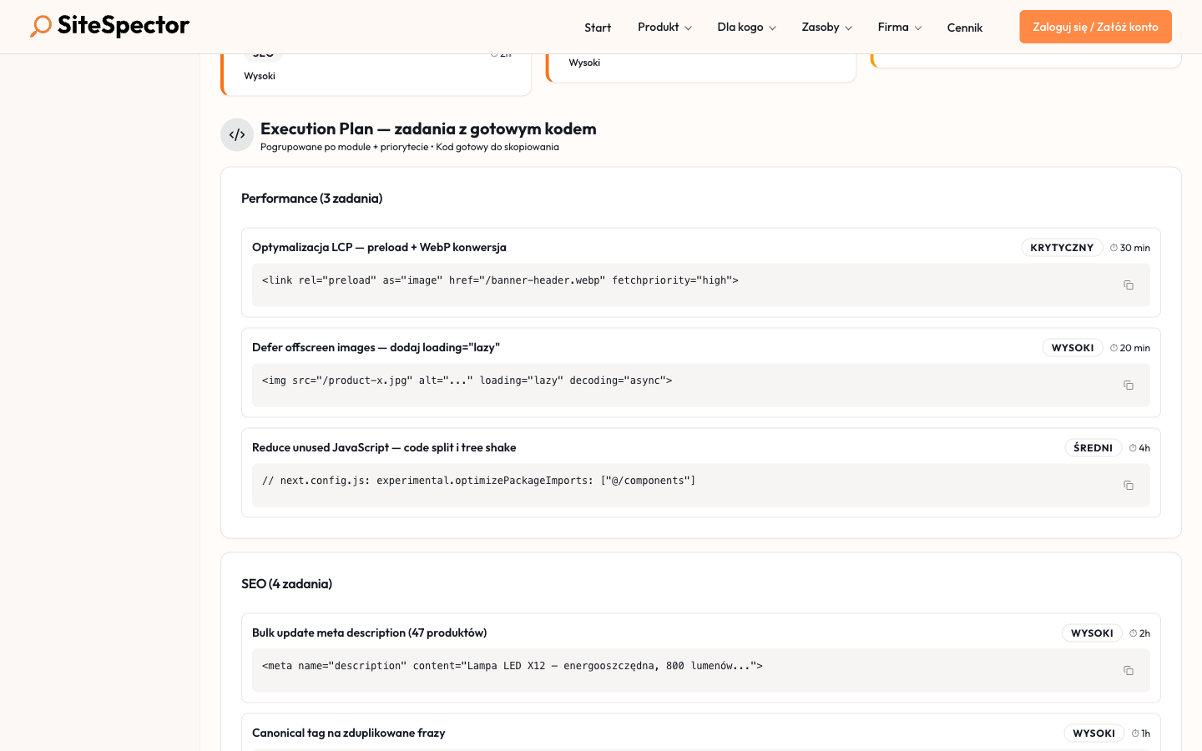
Task: Expand the Zasoby dropdown
Action: (x=826, y=27)
